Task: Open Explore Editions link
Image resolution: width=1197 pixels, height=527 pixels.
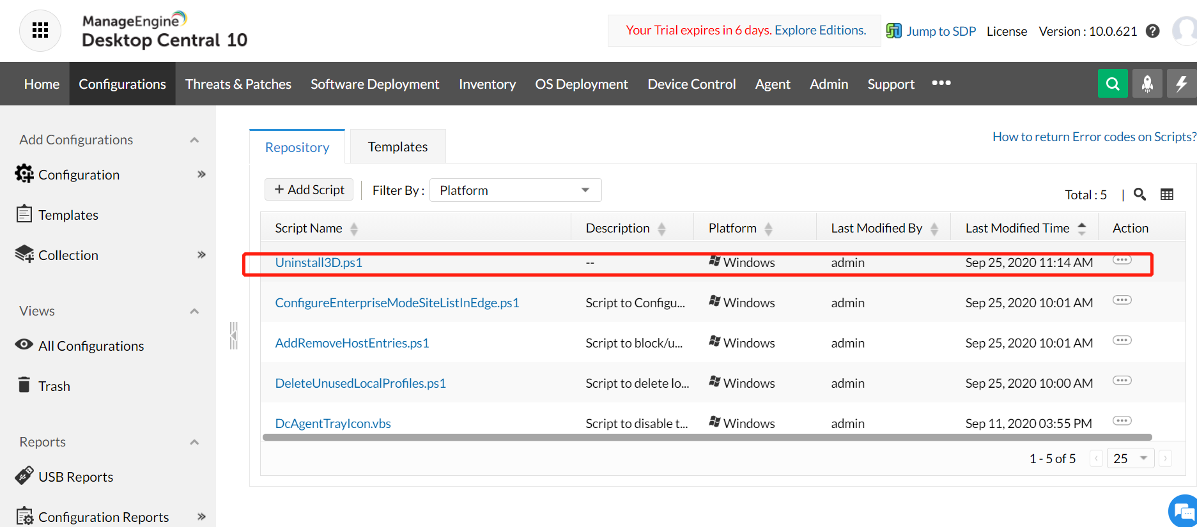Action: click(821, 30)
